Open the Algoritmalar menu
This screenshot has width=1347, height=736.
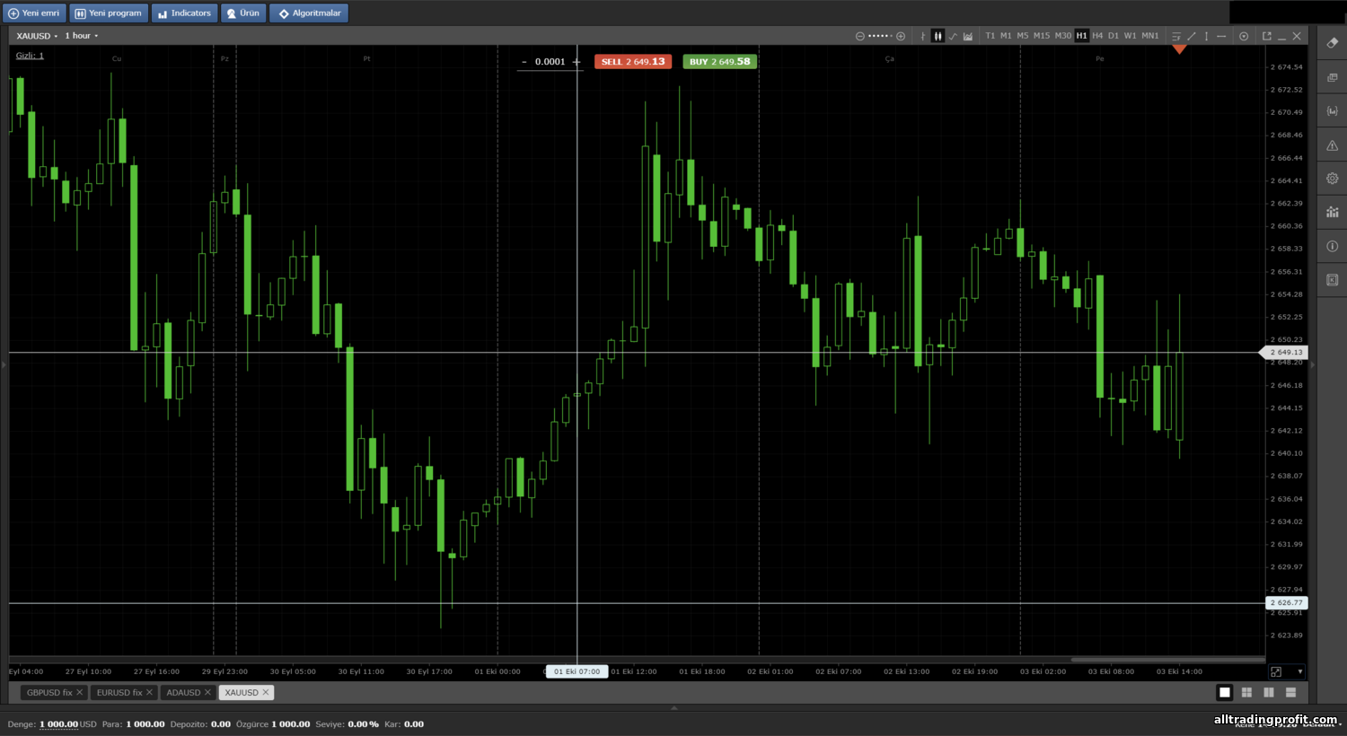pyautogui.click(x=309, y=13)
